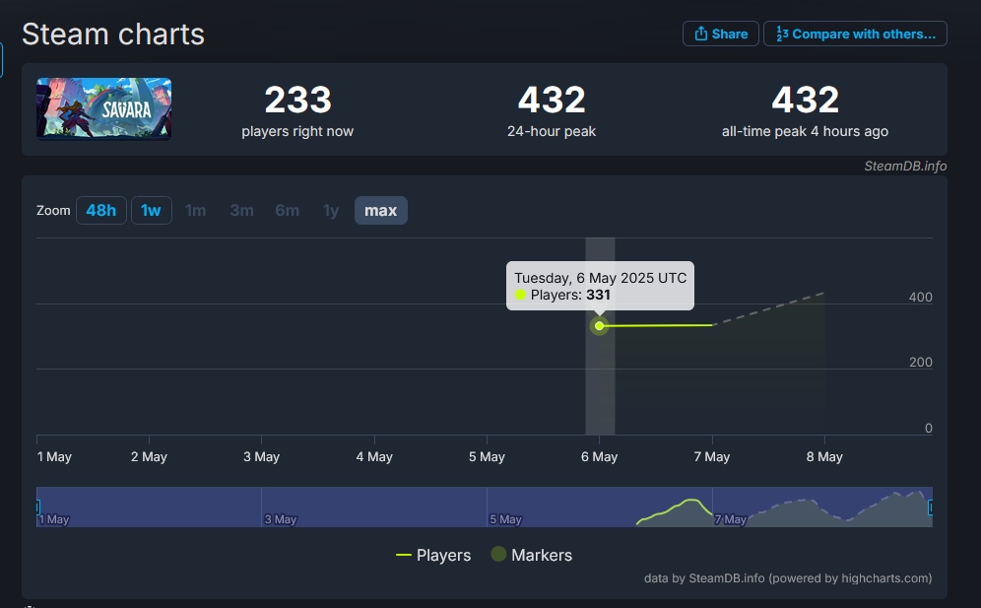
Task: Open Compare with others dialog
Action: [x=855, y=34]
